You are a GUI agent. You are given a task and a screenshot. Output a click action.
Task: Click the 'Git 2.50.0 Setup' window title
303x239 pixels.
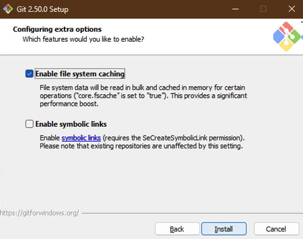(42, 9)
